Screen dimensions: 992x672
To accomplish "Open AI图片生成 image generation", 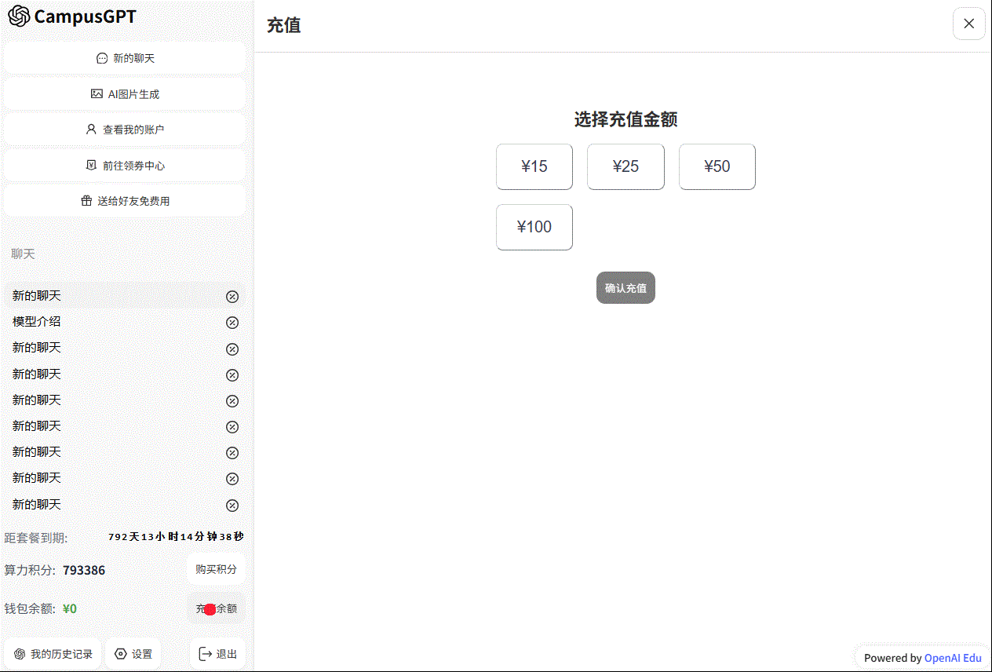I will 125,94.
